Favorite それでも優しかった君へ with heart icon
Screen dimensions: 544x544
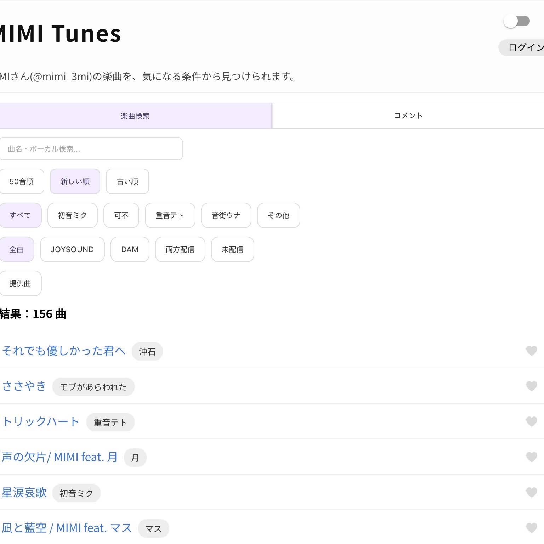531,351
